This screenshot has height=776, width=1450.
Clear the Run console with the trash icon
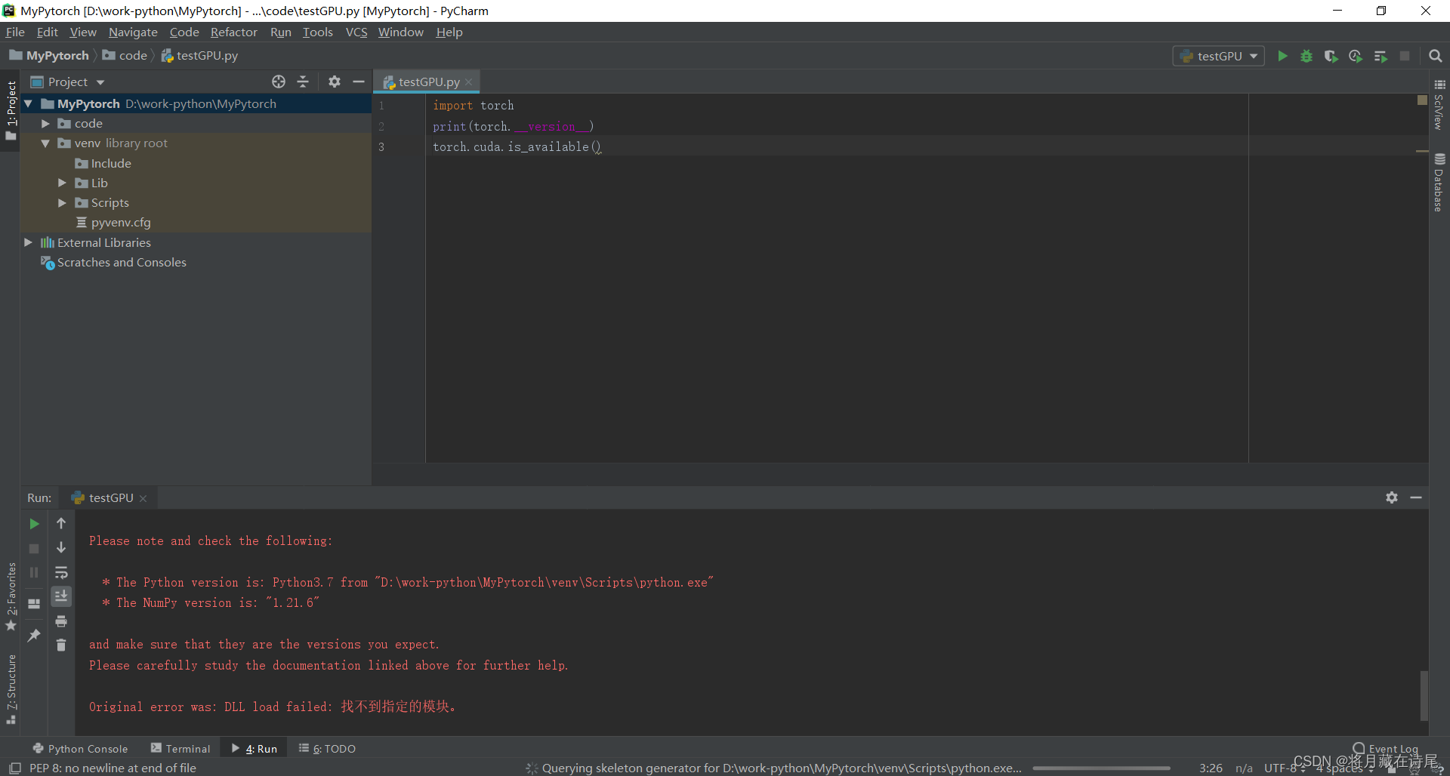coord(61,645)
